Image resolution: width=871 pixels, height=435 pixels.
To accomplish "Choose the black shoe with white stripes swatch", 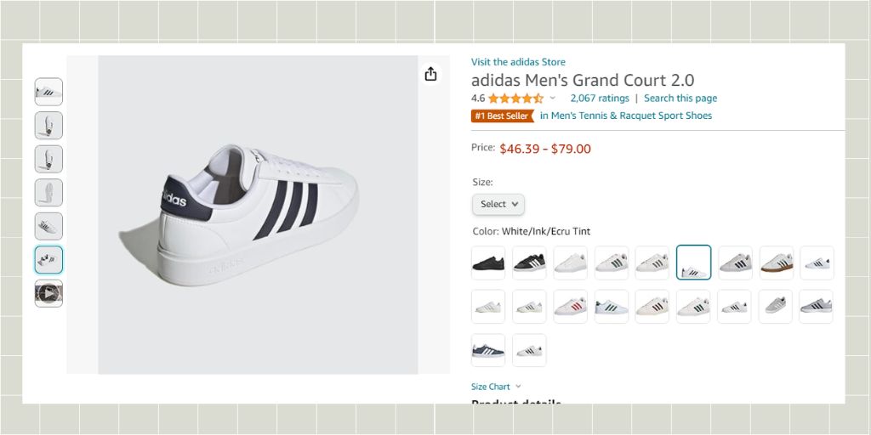I will (529, 263).
